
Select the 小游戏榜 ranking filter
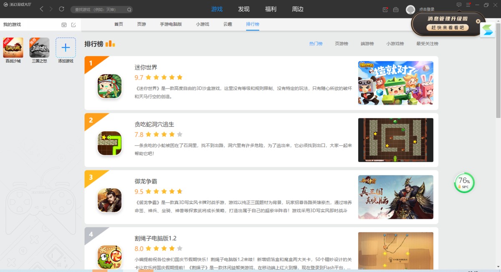[x=395, y=43]
